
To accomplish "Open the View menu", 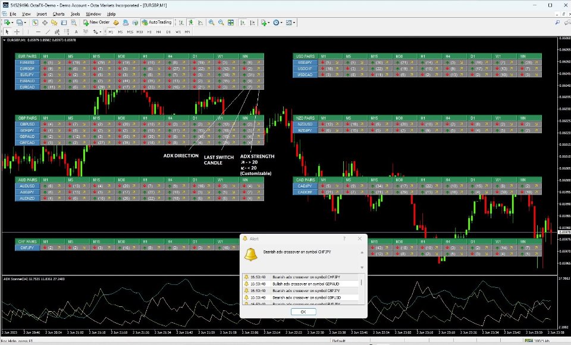I will tap(26, 14).
